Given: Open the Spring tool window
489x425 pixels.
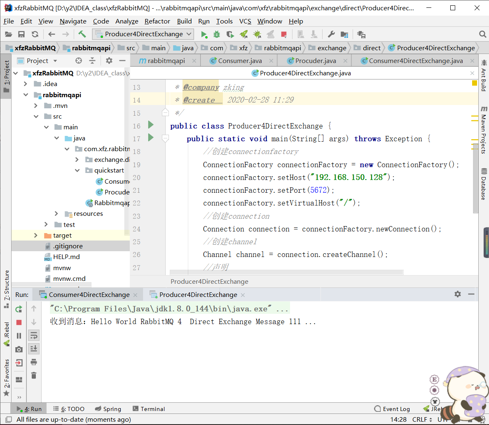Looking at the screenshot, I should pyautogui.click(x=108, y=409).
